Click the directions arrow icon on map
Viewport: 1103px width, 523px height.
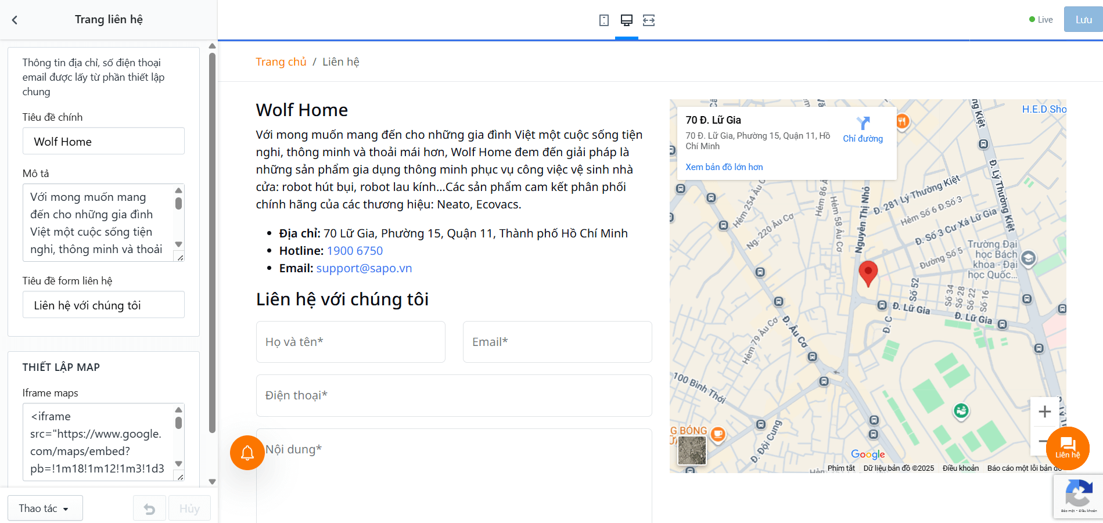tap(863, 123)
